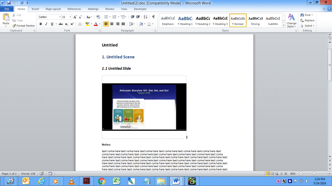Apply Italic formatting

pyautogui.click(x=46, y=24)
